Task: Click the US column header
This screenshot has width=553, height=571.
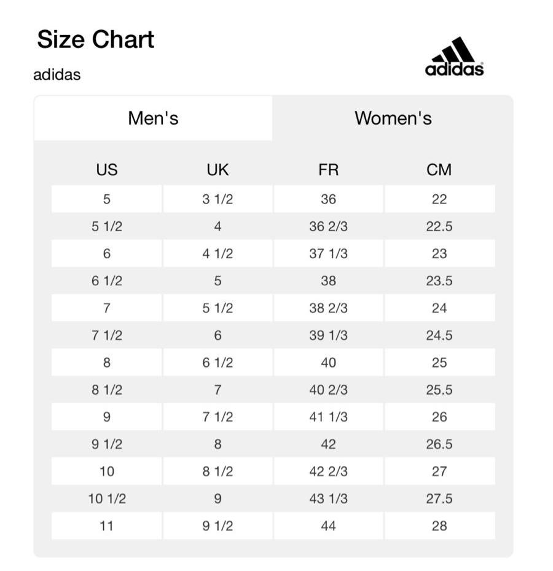Action: (107, 170)
